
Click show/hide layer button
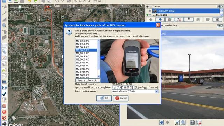[x=179, y=20]
